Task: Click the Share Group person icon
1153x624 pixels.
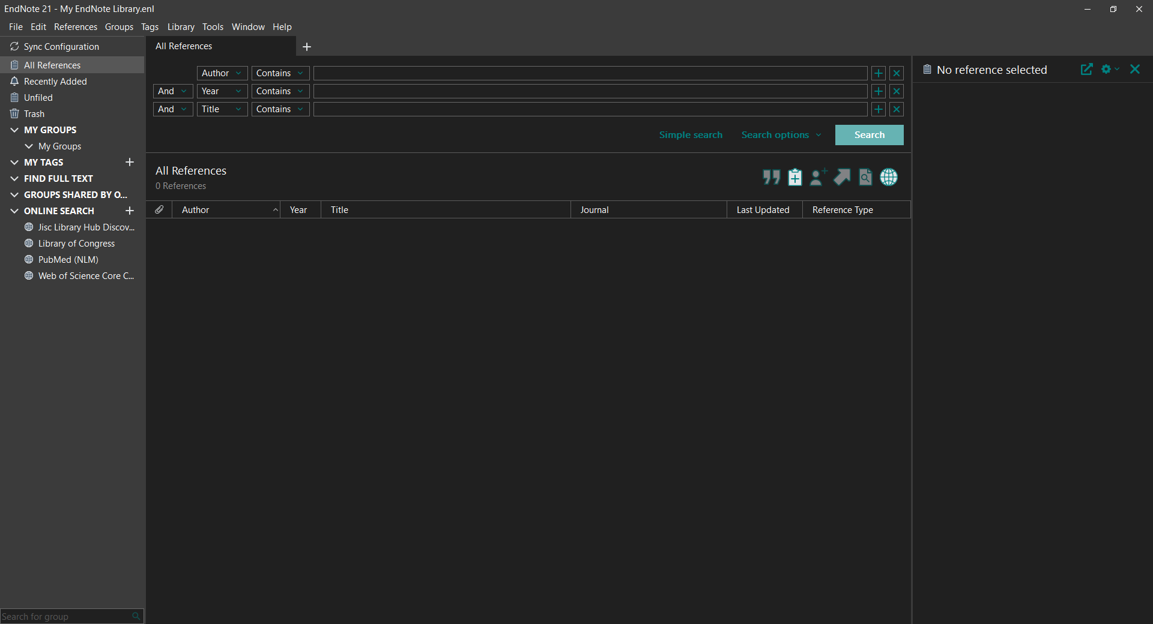Action: [818, 177]
